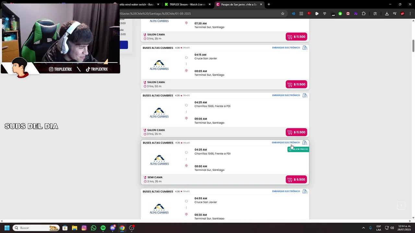
Task: Click the Altas Cumbres logo in the Semi Cama card
Action: tap(159, 160)
